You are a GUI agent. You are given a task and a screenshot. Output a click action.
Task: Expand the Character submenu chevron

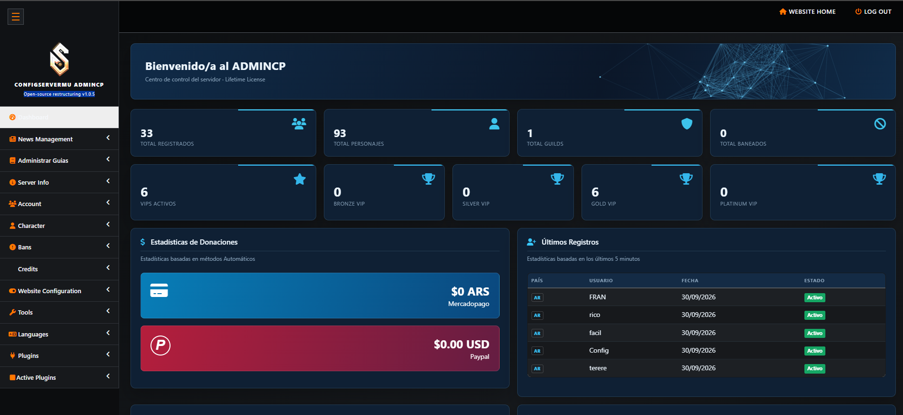click(x=108, y=224)
